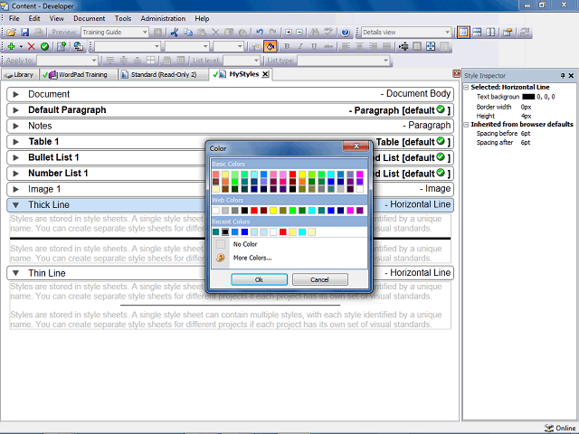579x434 pixels.
Task: Choose No Color option
Action: 245,244
